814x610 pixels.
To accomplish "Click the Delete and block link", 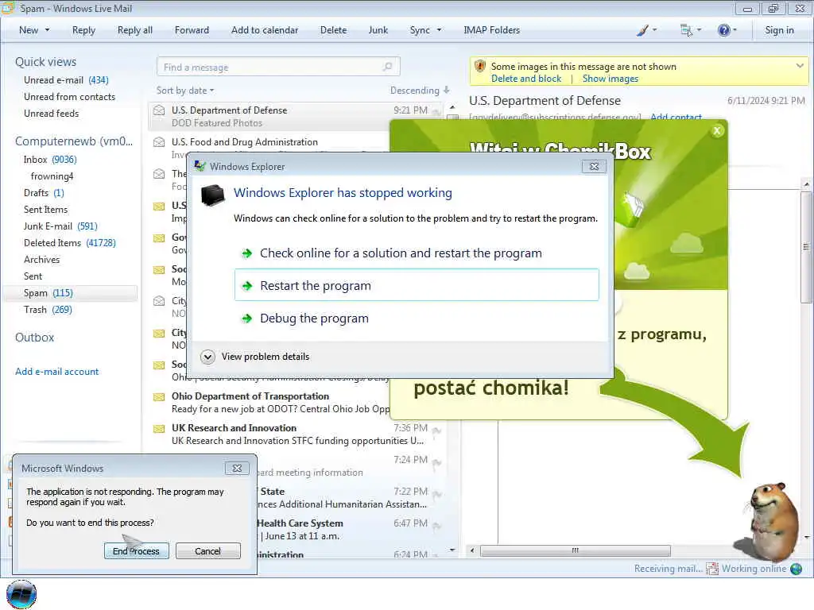I will 526,79.
